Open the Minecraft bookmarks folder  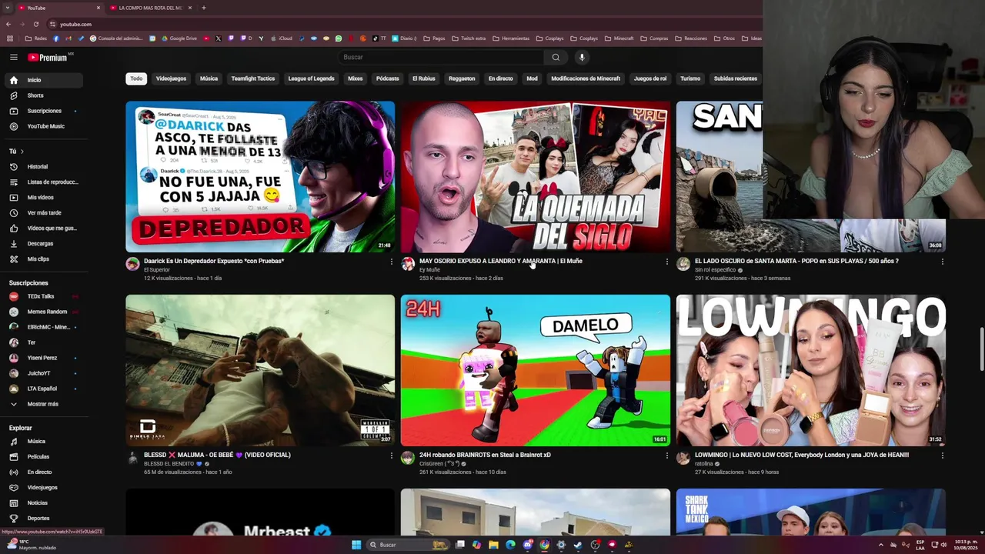pyautogui.click(x=619, y=38)
